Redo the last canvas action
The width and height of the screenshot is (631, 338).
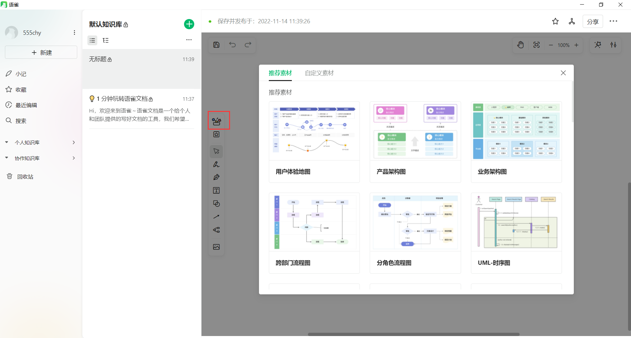[x=248, y=45]
